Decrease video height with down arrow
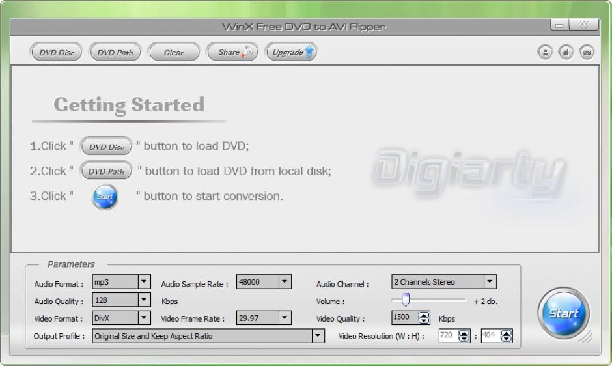Viewport: 612px width, 366px height. coord(507,339)
